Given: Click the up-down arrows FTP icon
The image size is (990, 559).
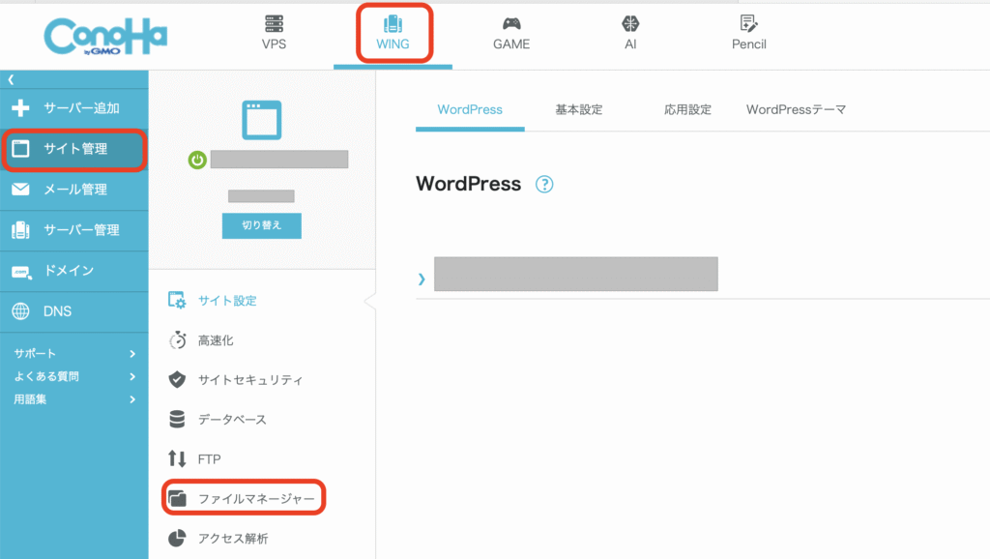Looking at the screenshot, I should [177, 458].
